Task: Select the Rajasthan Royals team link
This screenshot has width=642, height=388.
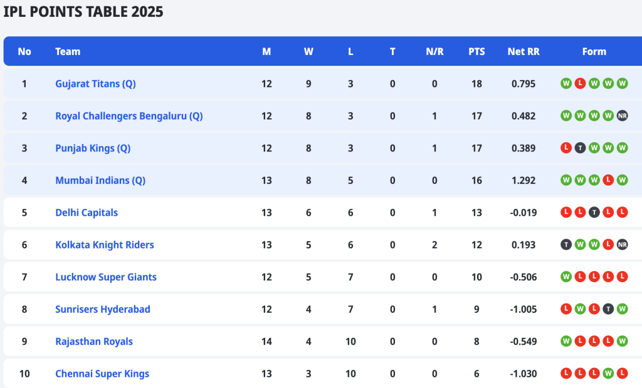Action: 94,342
